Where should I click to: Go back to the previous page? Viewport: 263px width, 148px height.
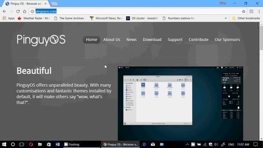point(5,12)
